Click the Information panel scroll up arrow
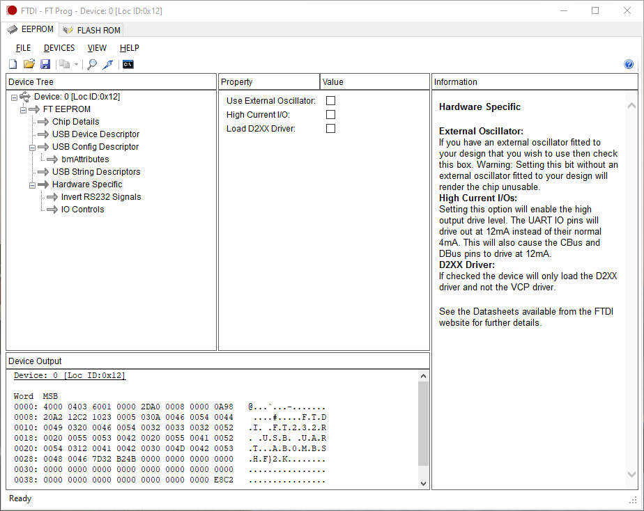Image resolution: width=644 pixels, height=511 pixels. pyautogui.click(x=631, y=106)
